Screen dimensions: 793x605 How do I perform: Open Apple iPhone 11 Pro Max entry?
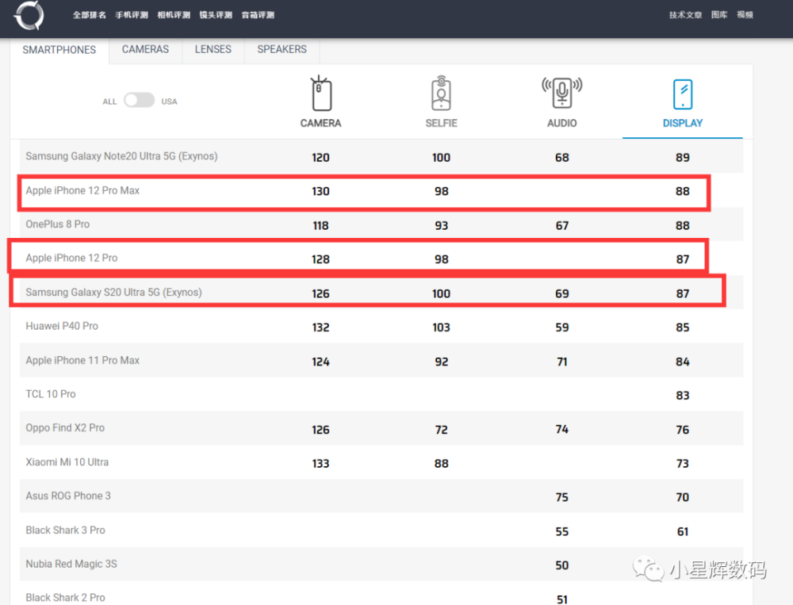(82, 360)
